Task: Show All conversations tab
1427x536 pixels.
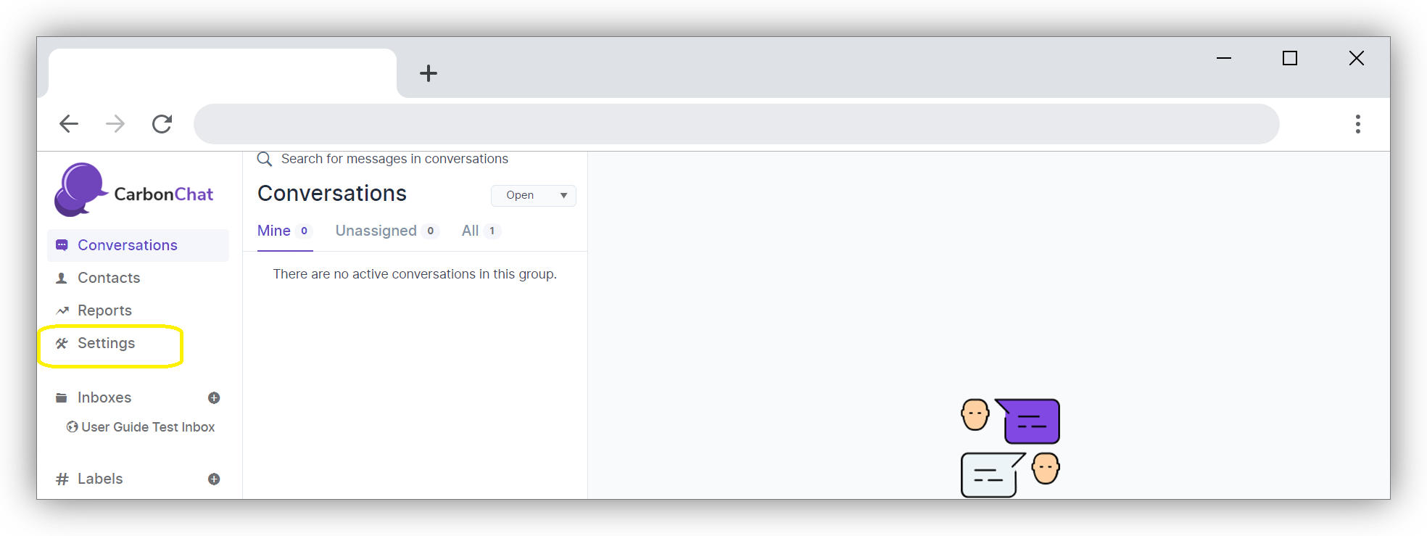Action: click(x=471, y=231)
